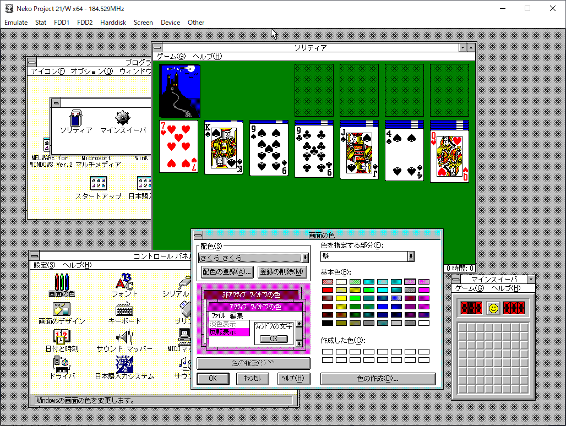Select the 9 of clubs card
This screenshot has width=566, height=426.
314,151
